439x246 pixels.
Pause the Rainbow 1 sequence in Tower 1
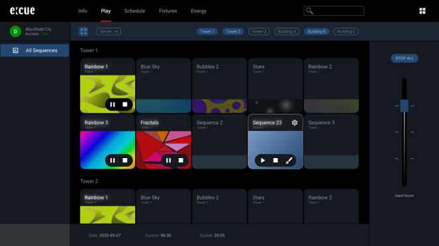point(113,104)
